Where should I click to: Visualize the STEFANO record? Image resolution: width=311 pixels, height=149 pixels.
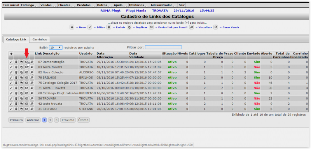(x=32, y=109)
